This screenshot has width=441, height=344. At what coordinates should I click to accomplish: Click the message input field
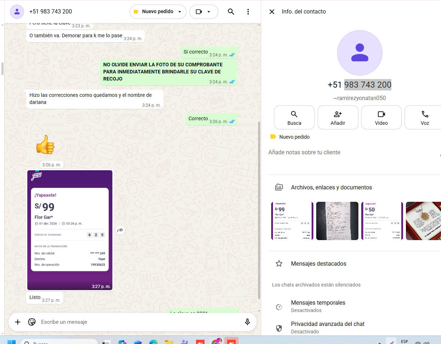[x=138, y=322]
